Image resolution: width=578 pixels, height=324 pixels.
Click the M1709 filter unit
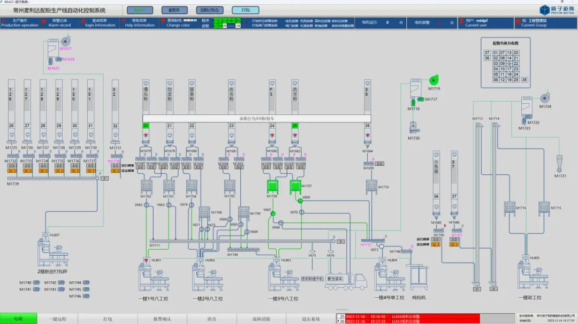point(244,213)
